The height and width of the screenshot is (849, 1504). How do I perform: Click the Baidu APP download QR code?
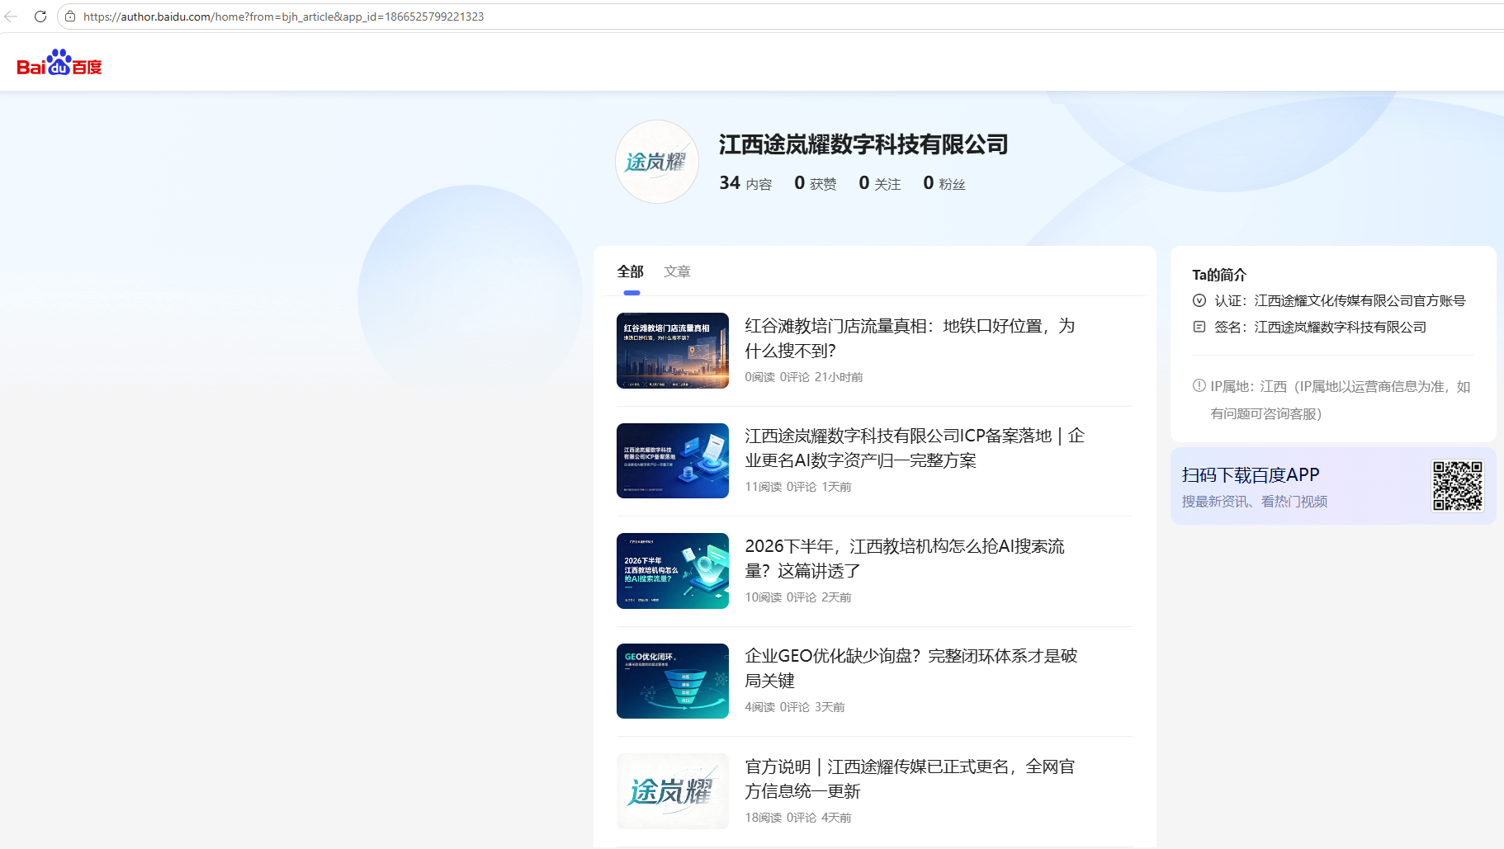tap(1458, 486)
